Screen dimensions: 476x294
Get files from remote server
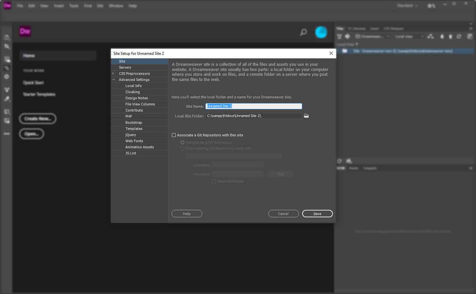pyautogui.click(x=441, y=36)
